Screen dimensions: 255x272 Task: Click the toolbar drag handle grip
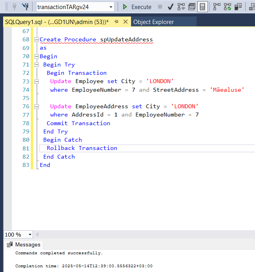coord(7,7)
